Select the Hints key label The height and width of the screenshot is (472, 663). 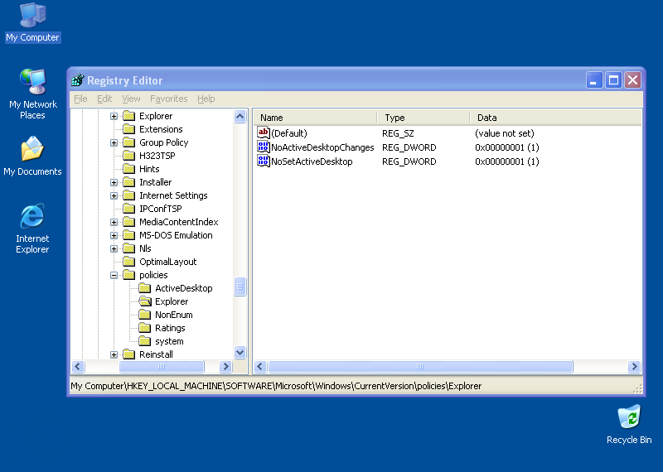[149, 169]
